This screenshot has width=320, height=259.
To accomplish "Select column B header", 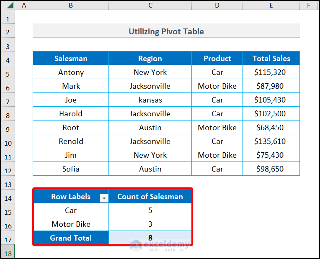I will click(x=71, y=5).
